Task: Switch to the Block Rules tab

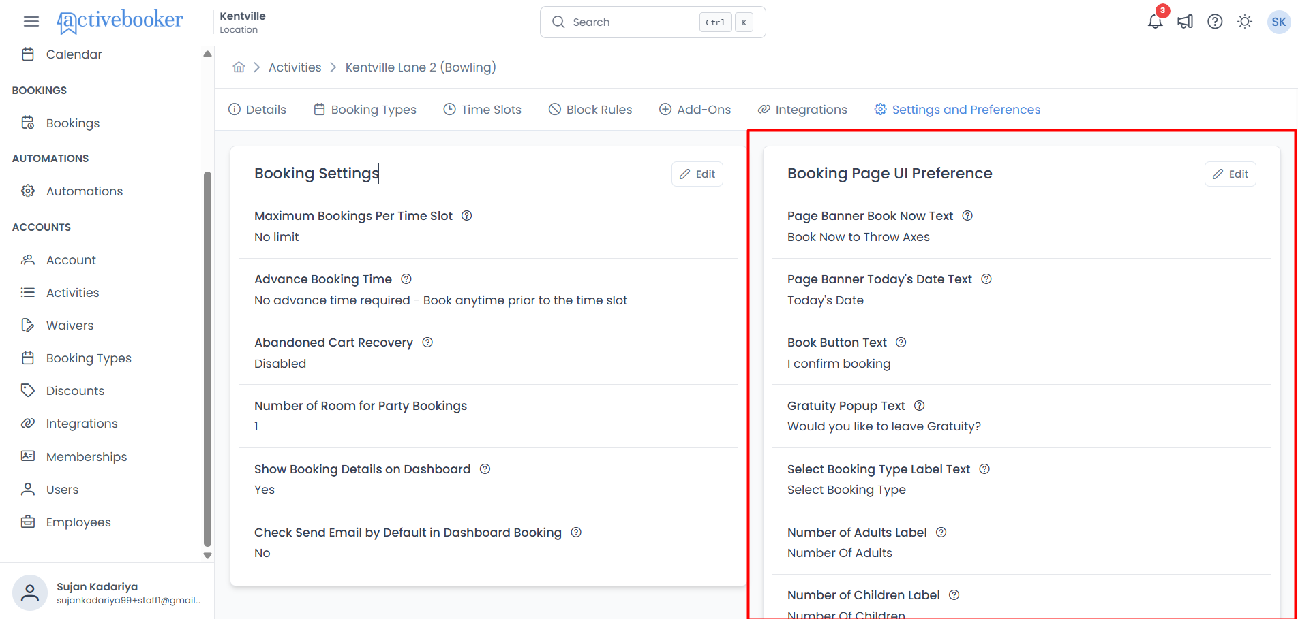Action: [590, 110]
